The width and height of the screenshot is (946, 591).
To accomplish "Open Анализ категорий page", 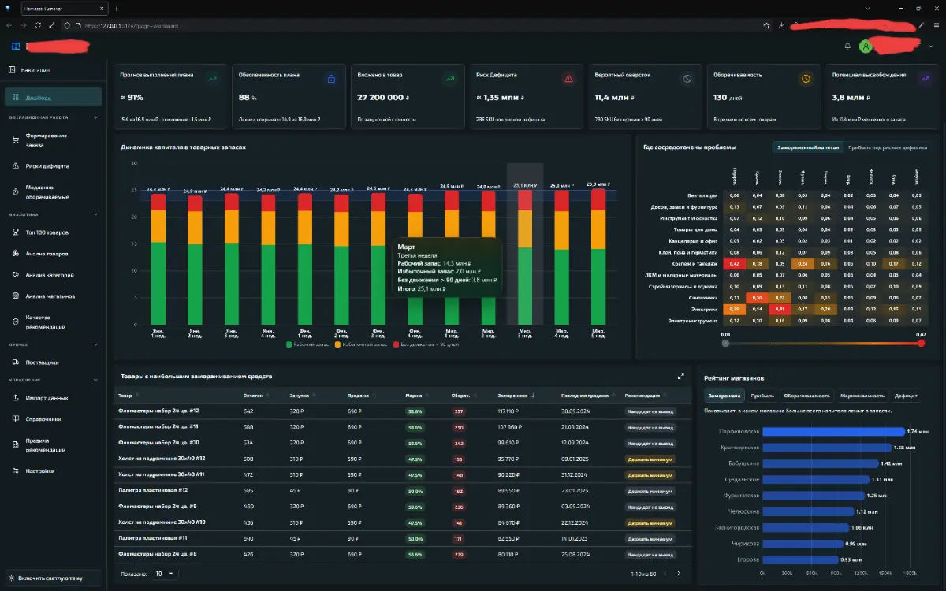I will tap(53, 275).
